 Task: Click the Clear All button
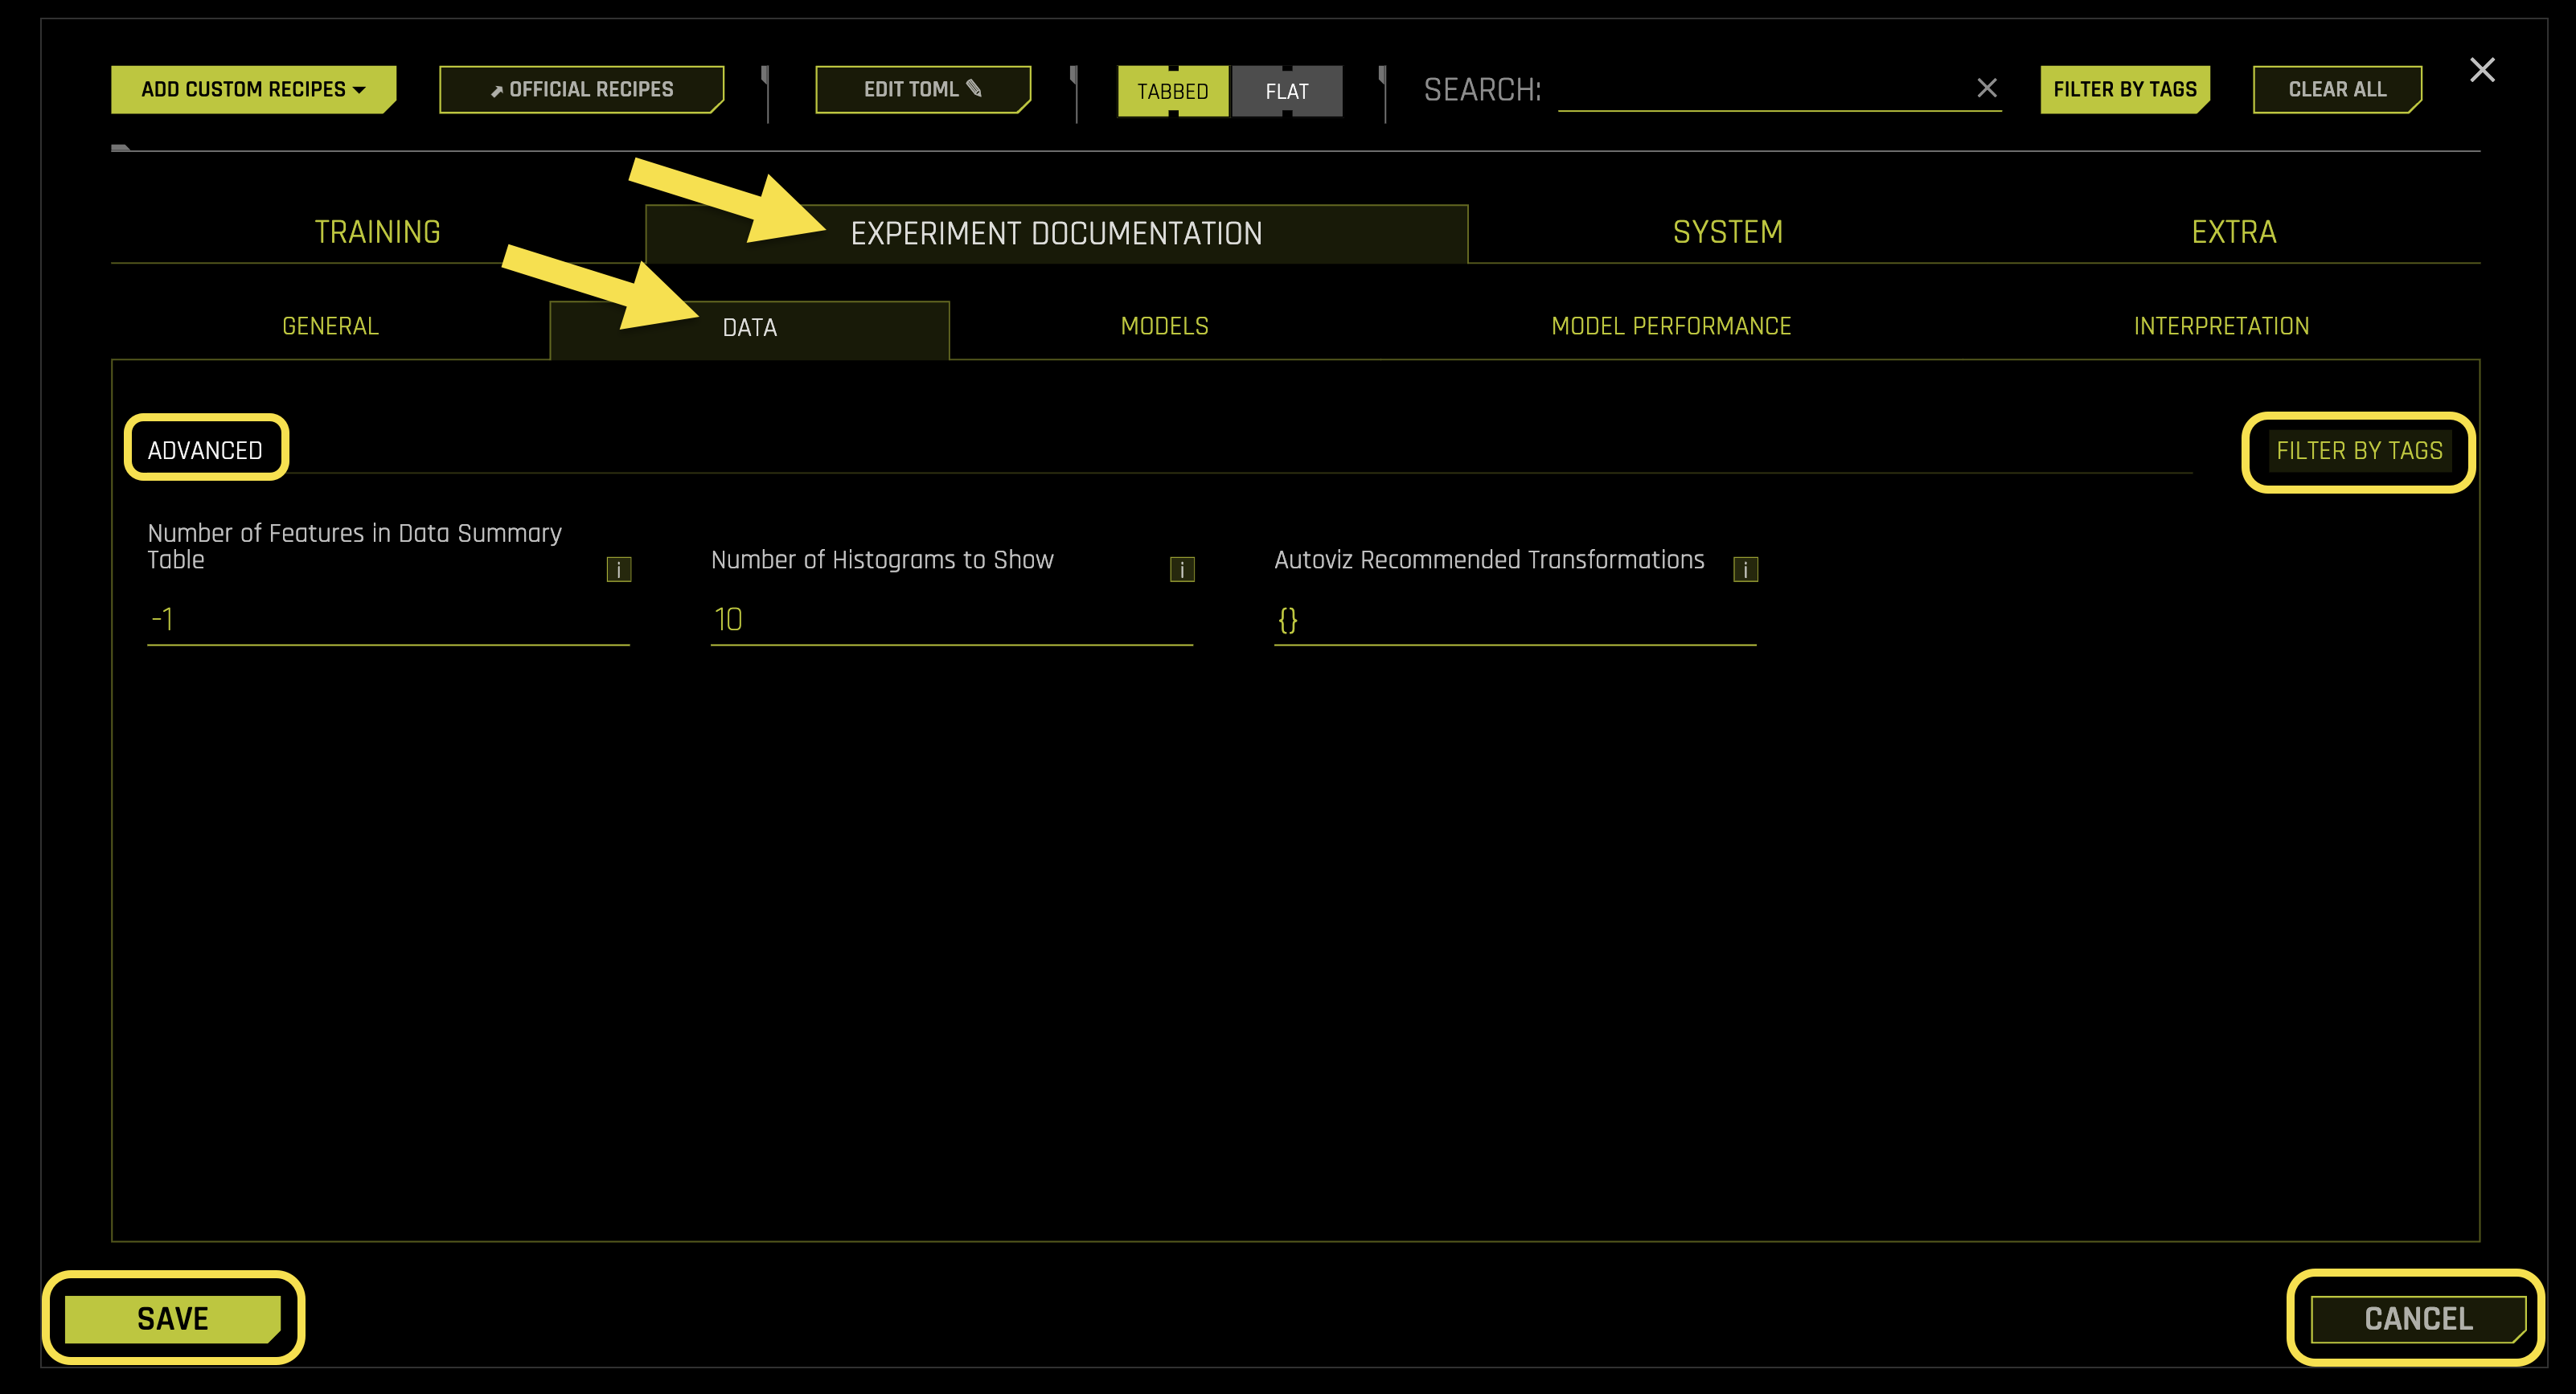pyautogui.click(x=2337, y=89)
